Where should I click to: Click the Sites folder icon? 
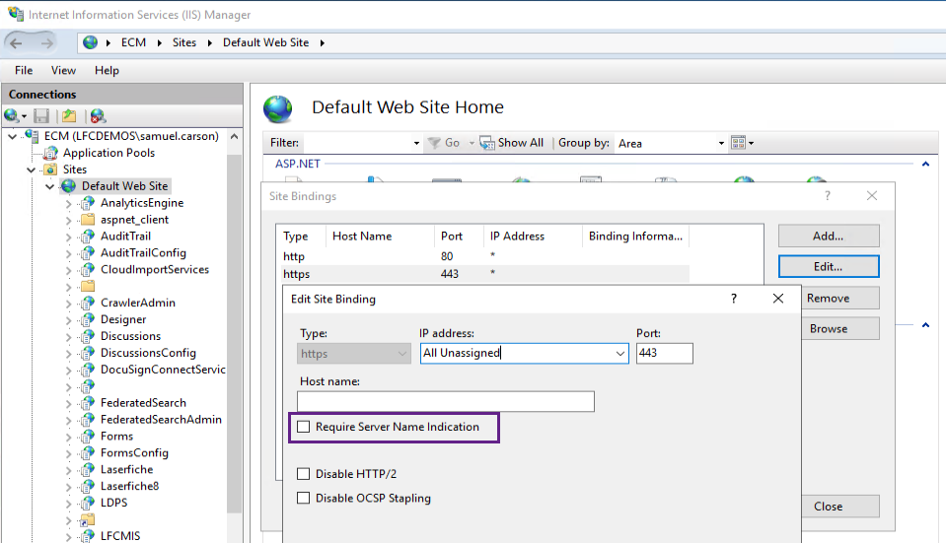(52, 170)
